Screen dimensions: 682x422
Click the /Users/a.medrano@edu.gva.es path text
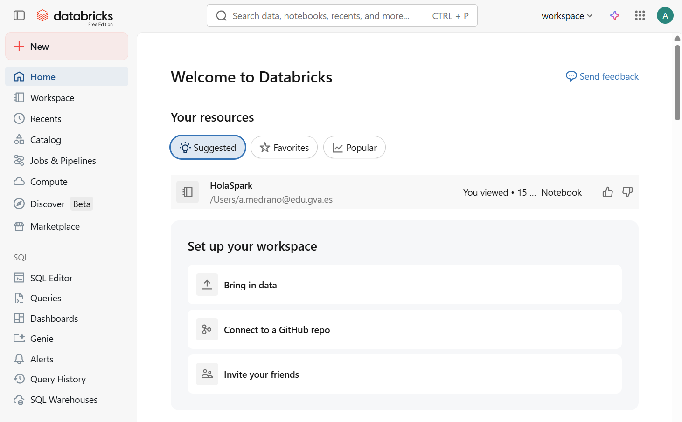click(x=271, y=199)
